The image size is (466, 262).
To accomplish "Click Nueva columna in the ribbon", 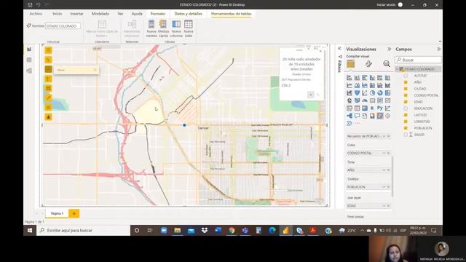I will pos(176,29).
